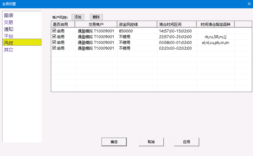The width and height of the screenshot is (253, 156).
Task: Open the 交易 settings category
Action: pyautogui.click(x=8, y=22)
